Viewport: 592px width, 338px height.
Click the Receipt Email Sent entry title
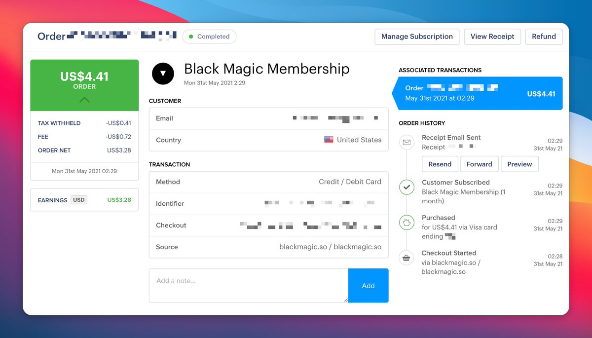click(451, 137)
